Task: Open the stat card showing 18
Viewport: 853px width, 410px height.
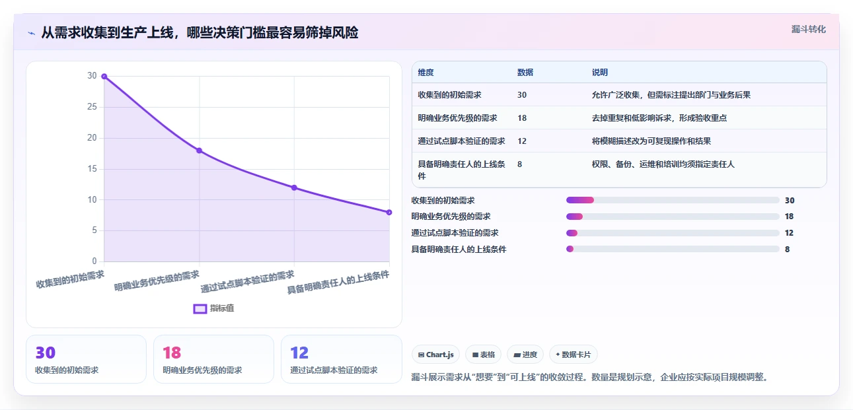Action: (213, 359)
